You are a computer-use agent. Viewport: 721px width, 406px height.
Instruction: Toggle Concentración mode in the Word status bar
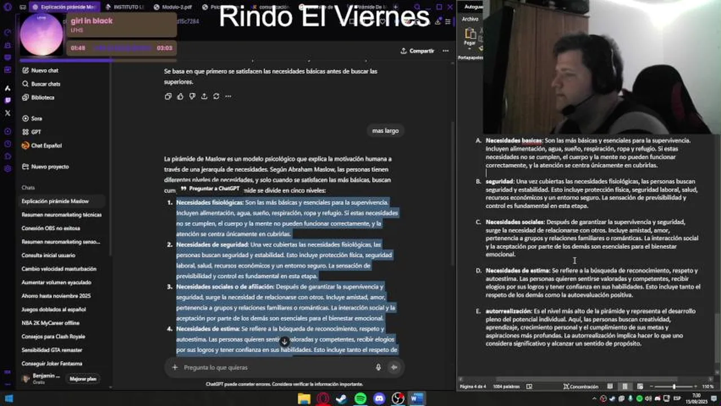(x=581, y=387)
